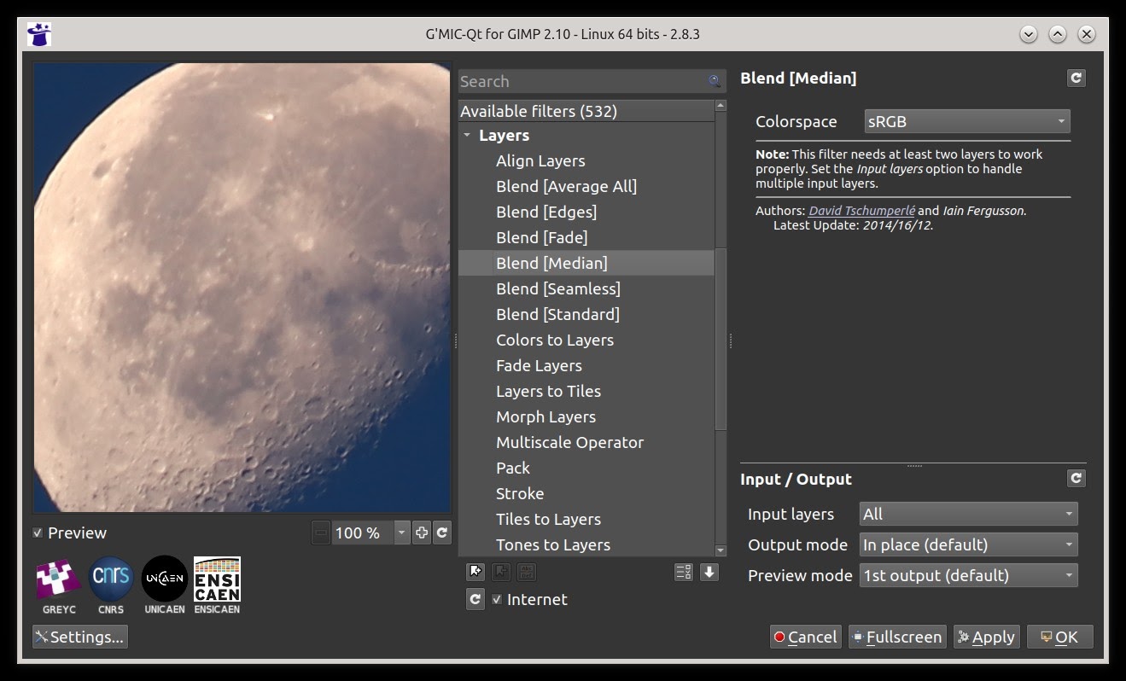This screenshot has width=1126, height=681.
Task: Select the Tiles to Layers filter
Action: pyautogui.click(x=548, y=519)
